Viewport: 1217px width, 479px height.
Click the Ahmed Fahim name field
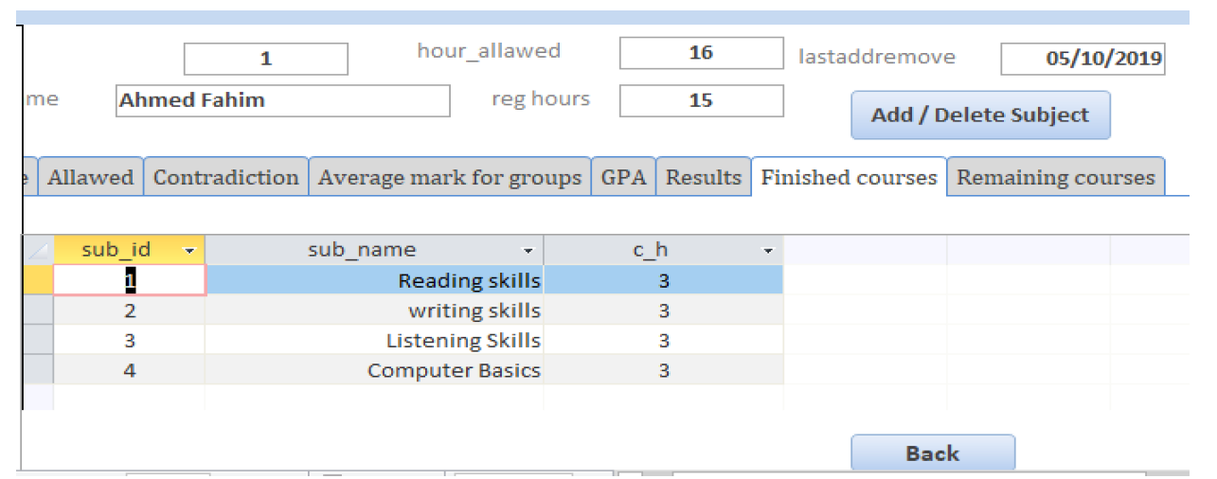click(x=282, y=100)
